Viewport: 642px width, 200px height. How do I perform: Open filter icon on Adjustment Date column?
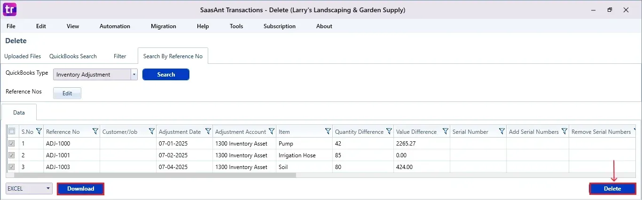(x=208, y=131)
